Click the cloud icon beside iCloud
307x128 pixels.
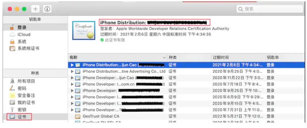click(12, 35)
